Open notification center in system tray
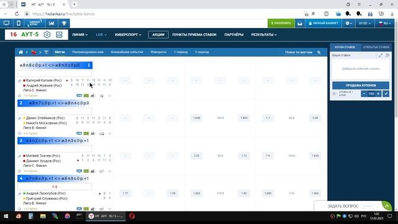398x224 pixels. click(390, 216)
